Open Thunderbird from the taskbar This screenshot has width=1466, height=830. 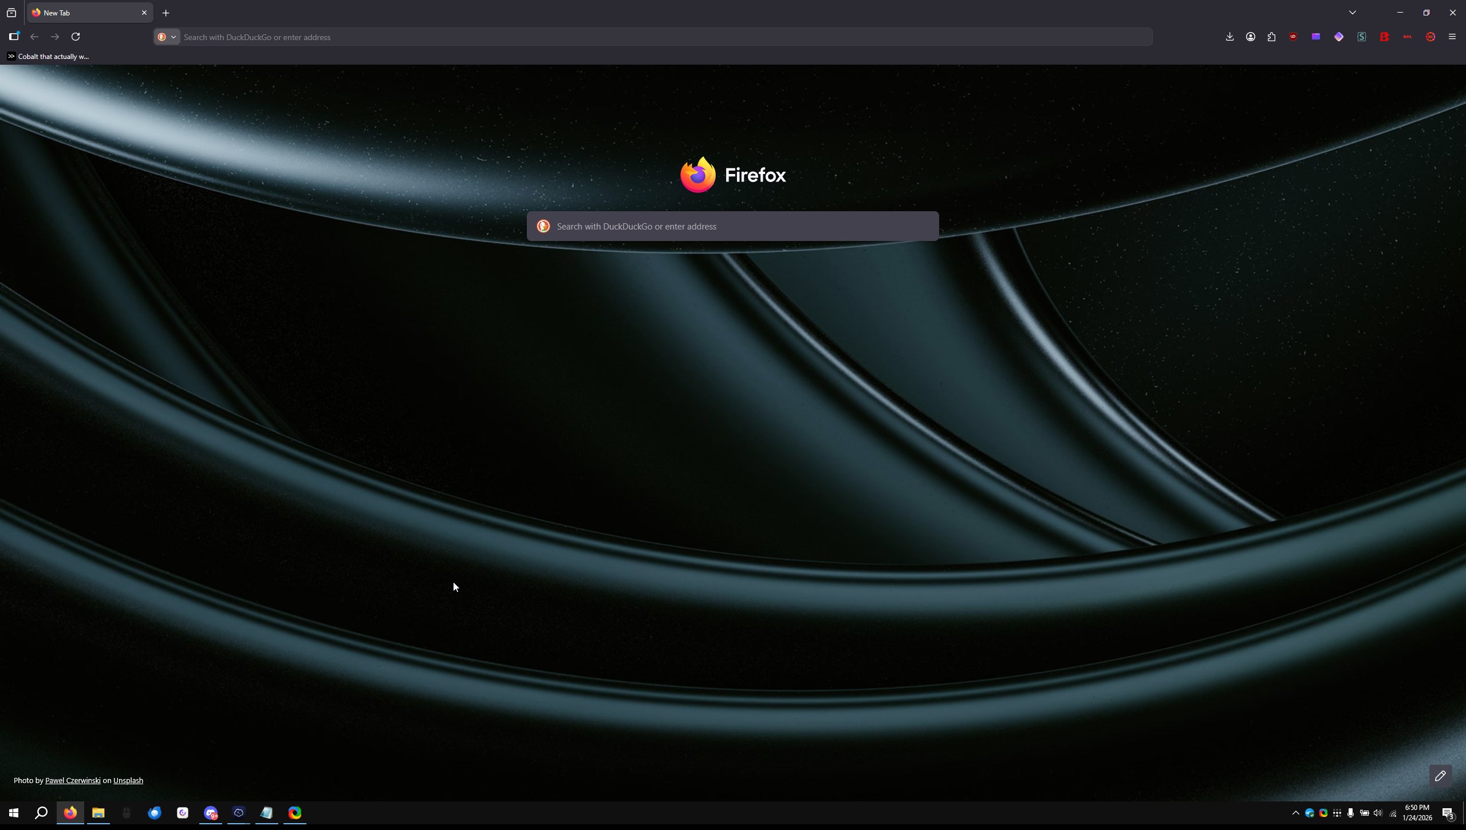[155, 813]
